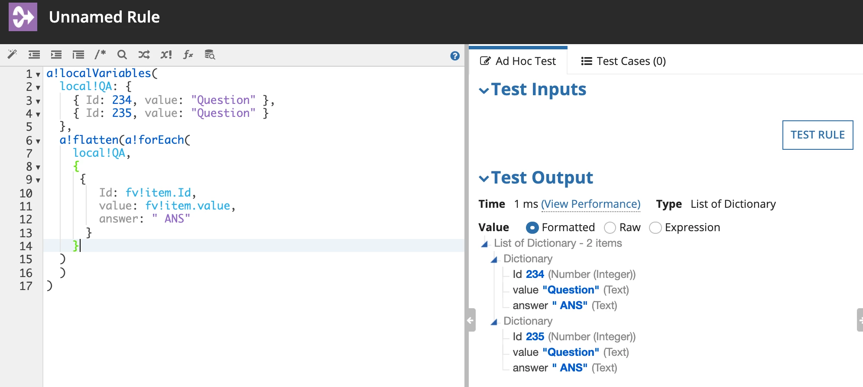Click on a!localVariables( code line
The width and height of the screenshot is (863, 387).
pyautogui.click(x=102, y=73)
